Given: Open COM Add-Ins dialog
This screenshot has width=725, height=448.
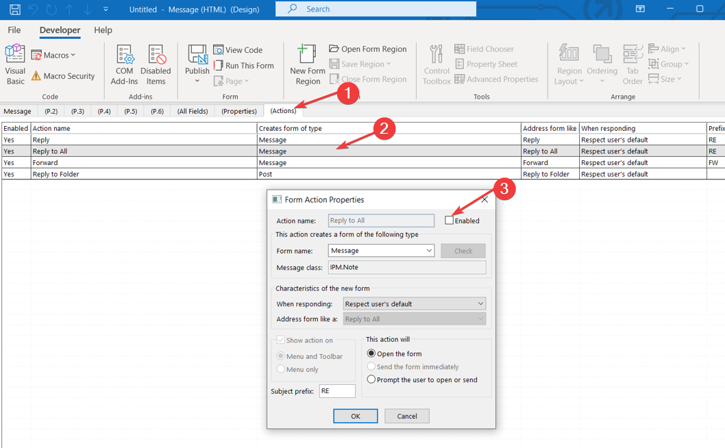Looking at the screenshot, I should pyautogui.click(x=124, y=65).
